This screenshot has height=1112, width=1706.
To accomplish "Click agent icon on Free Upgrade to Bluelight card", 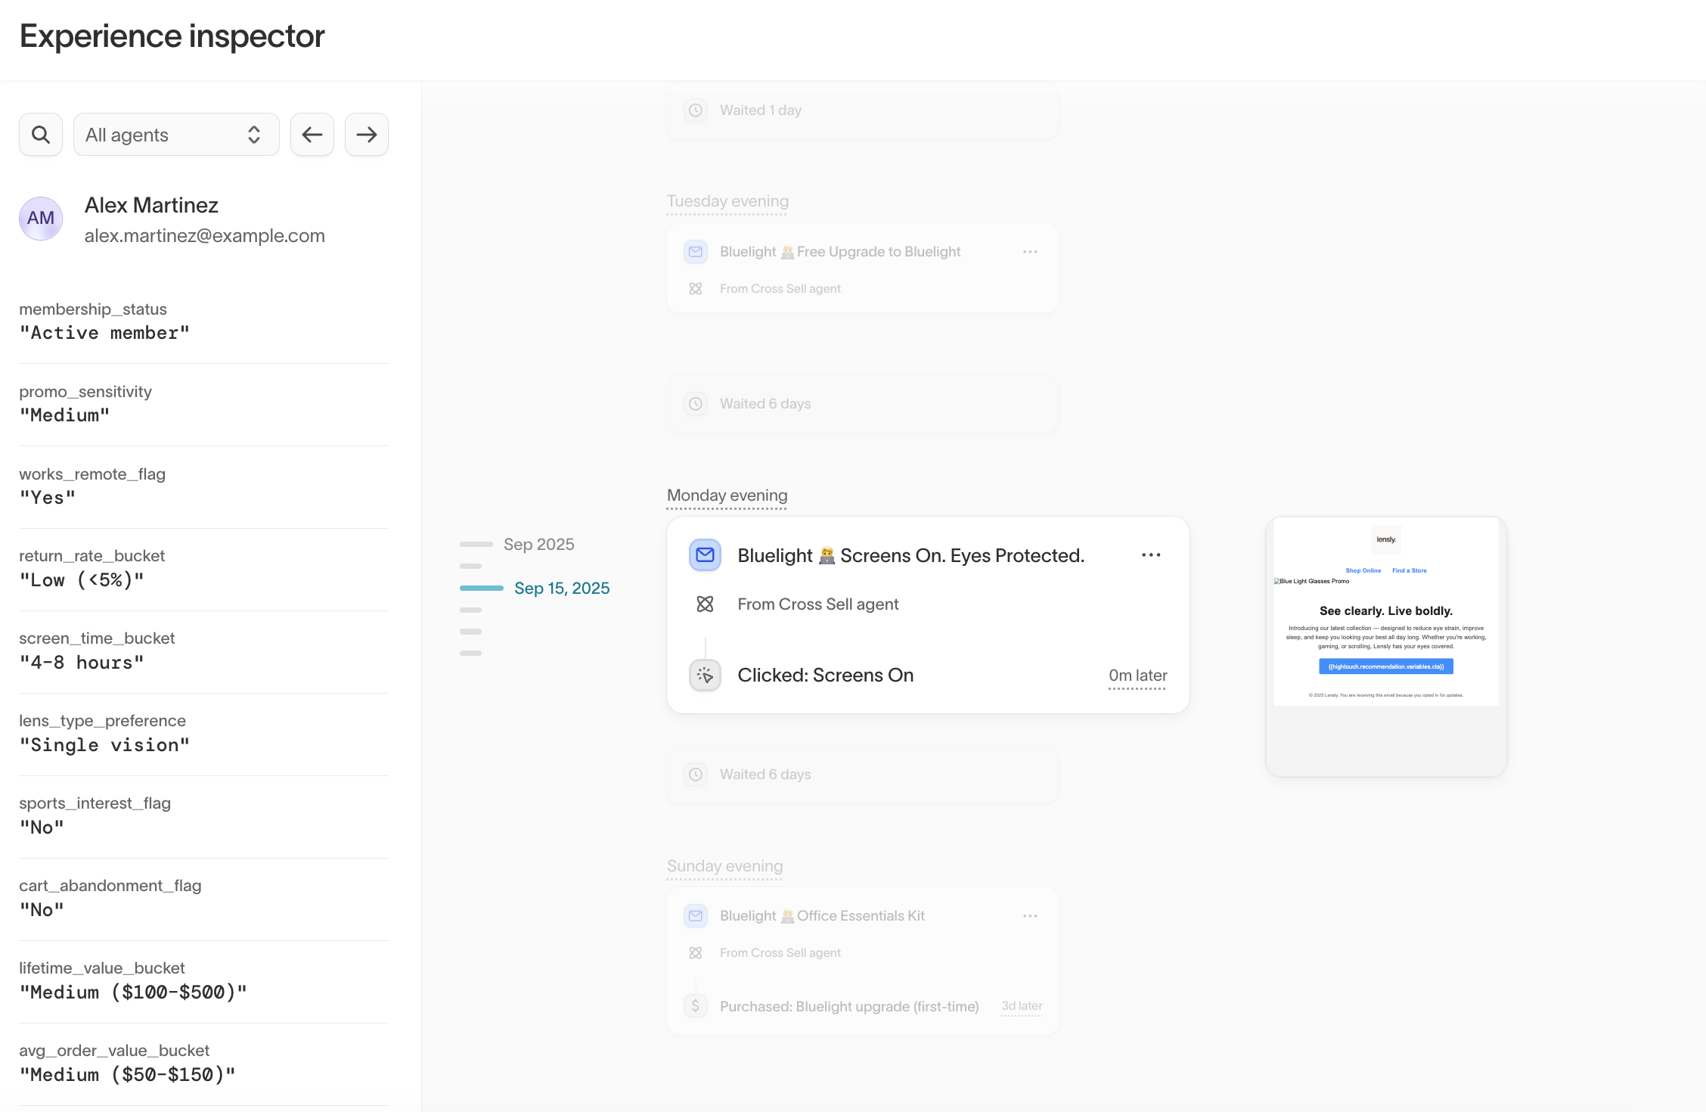I will (x=696, y=289).
